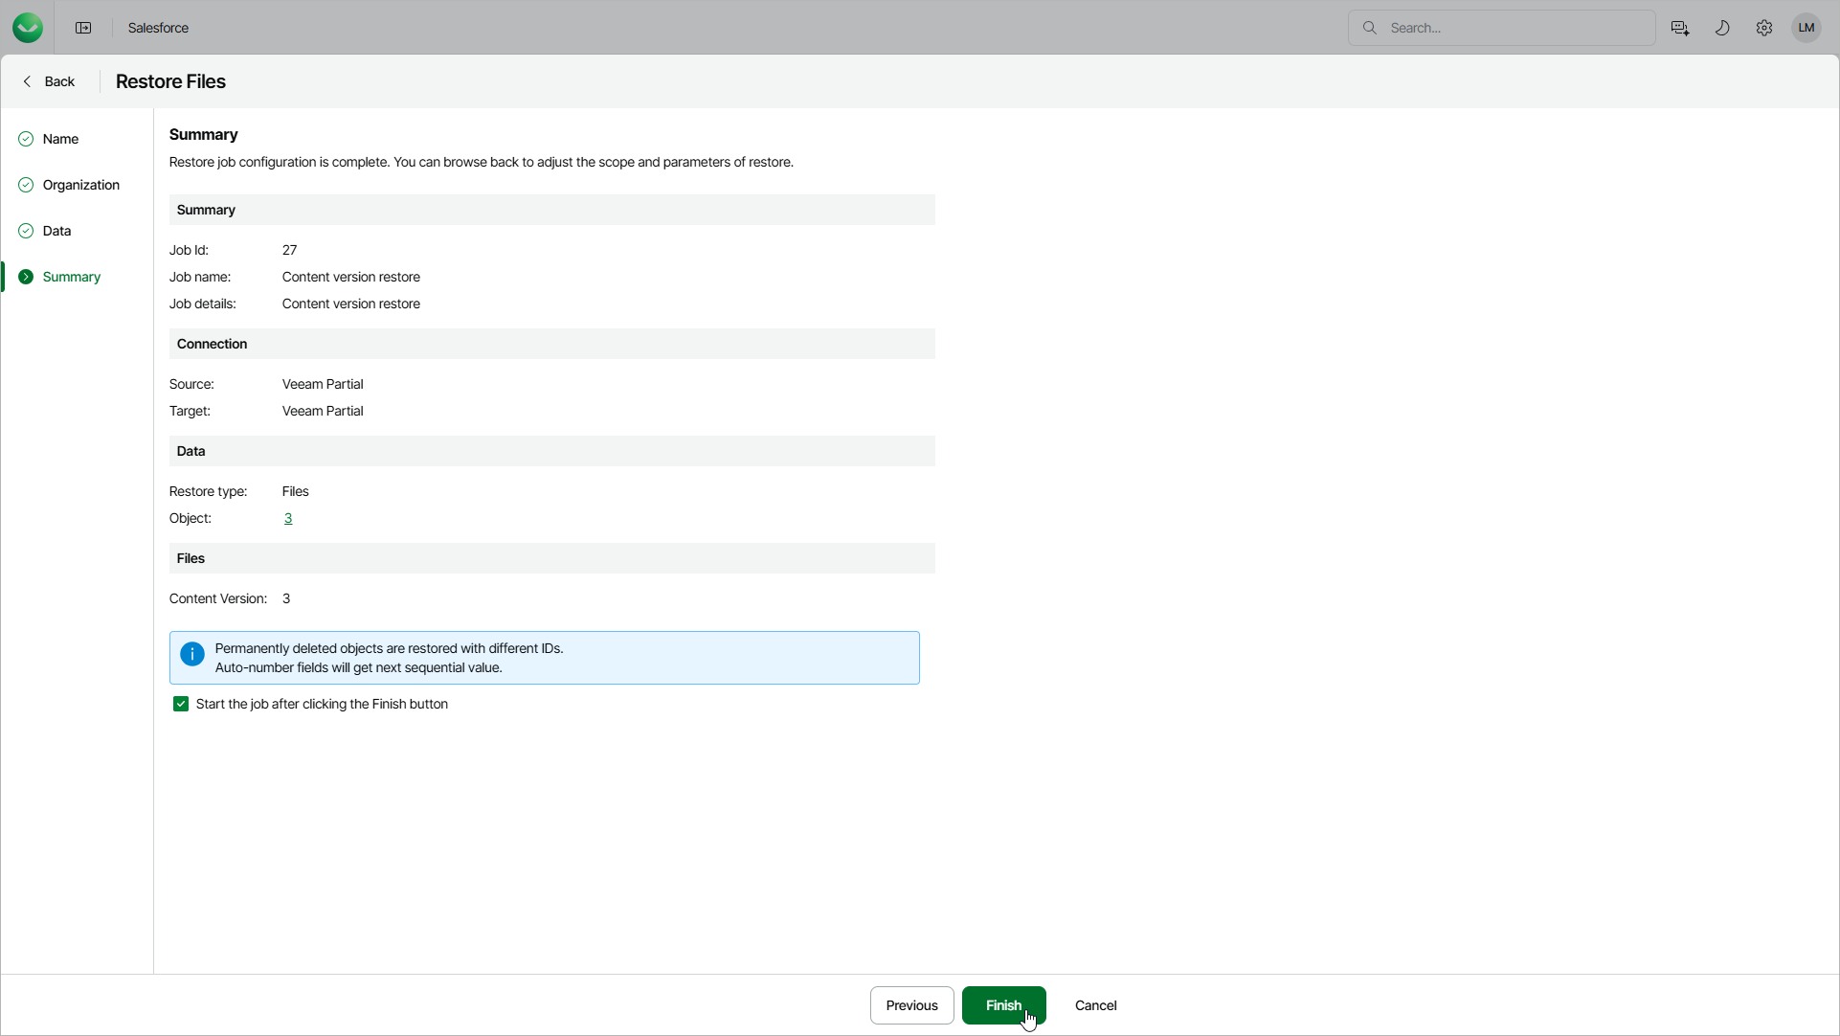1840x1036 pixels.
Task: Click the Salesforce breadcrumb label
Action: 158,28
